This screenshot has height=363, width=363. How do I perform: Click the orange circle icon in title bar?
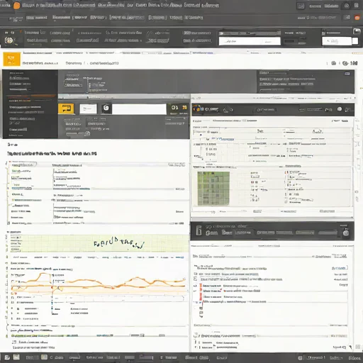pos(16,6)
